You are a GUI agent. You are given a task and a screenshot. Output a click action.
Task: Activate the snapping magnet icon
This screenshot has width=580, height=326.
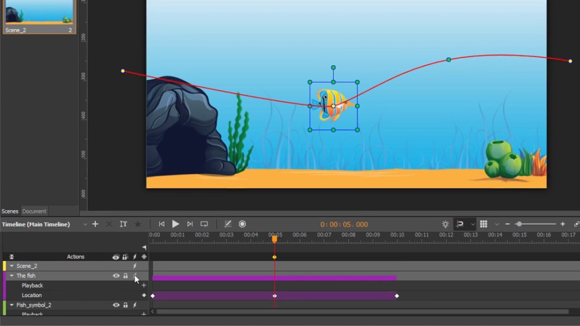[460, 224]
